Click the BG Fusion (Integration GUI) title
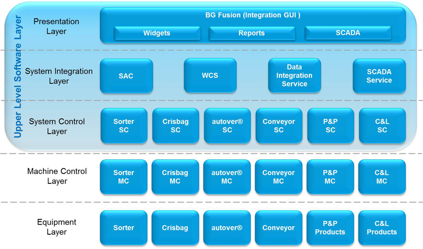This screenshot has height=249, width=423. [253, 15]
